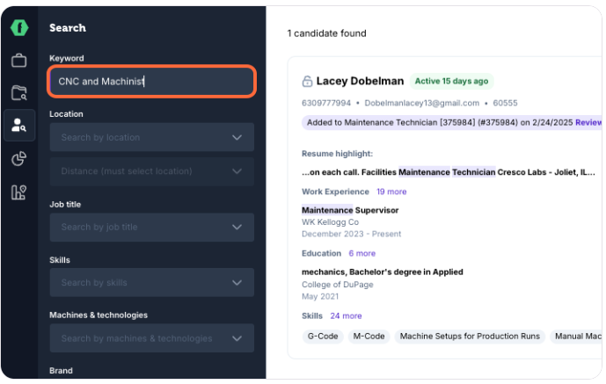This screenshot has width=606, height=384.
Task: Open the jobs briefcase sidebar icon
Action: 19,61
